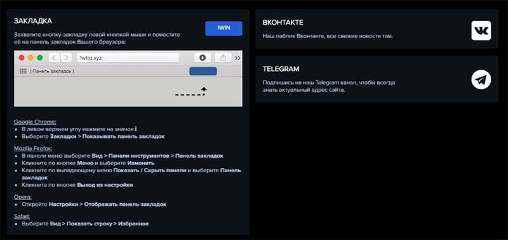Viewport: 508px width, 240px height.
Task: Click text 'Настройки > Отображать панель закладок'
Action: click(x=107, y=204)
